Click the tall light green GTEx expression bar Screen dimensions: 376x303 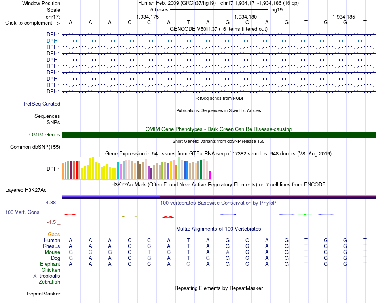click(179, 168)
